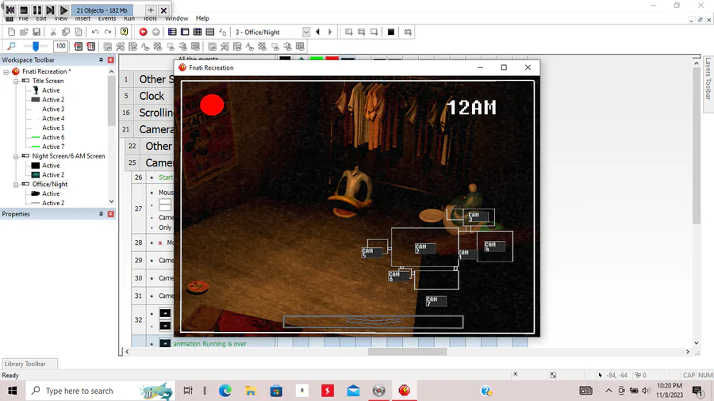The image size is (714, 401).
Task: Open the Insert menu
Action: (x=83, y=18)
